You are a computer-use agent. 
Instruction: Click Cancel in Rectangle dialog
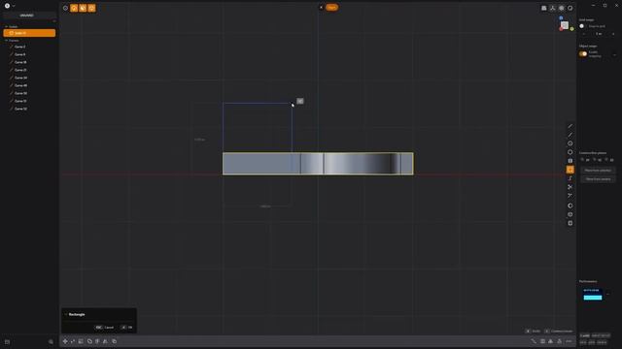click(105, 328)
